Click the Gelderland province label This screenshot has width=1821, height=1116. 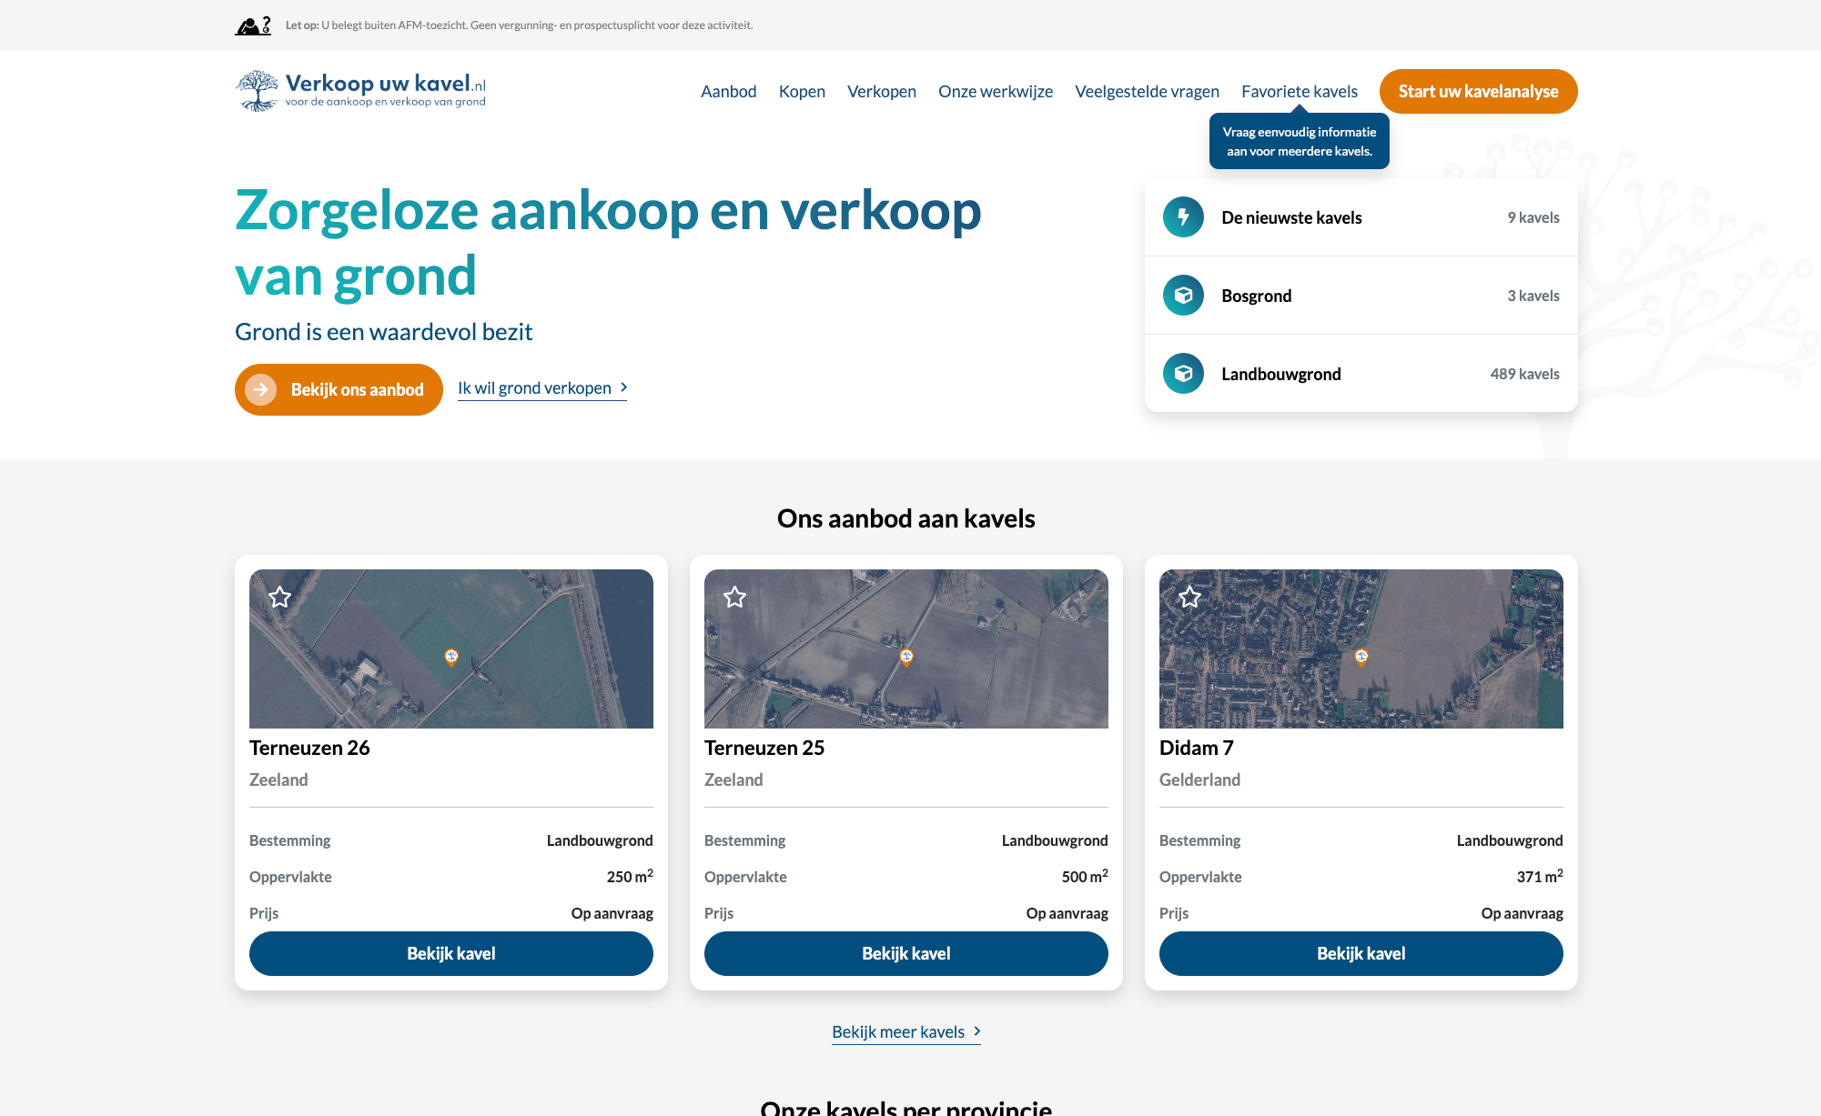pyautogui.click(x=1199, y=779)
